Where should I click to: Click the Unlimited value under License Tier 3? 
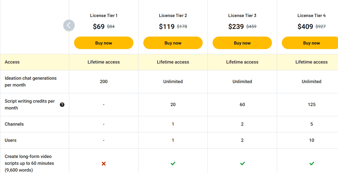(242, 81)
